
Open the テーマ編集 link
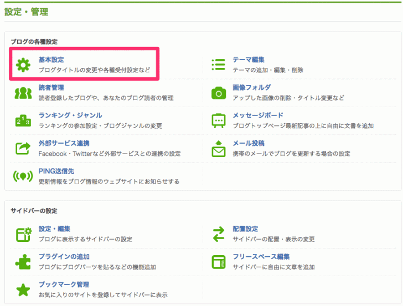coord(248,60)
